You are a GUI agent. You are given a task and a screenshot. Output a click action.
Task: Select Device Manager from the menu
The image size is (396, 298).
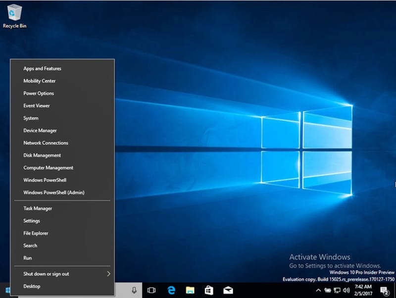point(40,131)
